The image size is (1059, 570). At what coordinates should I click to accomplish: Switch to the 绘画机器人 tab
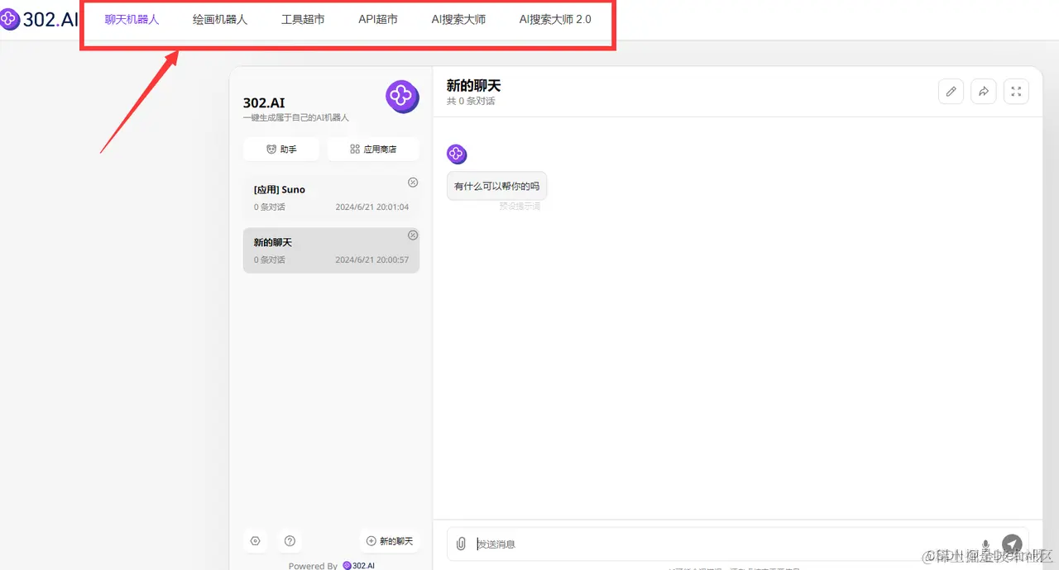pos(219,19)
